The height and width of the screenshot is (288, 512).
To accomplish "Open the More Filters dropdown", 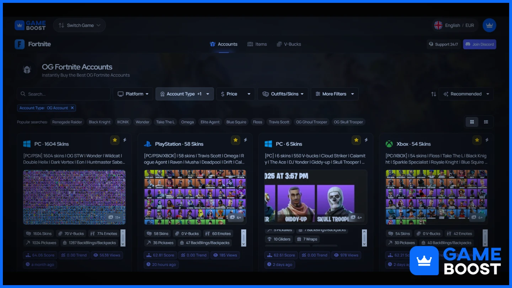I will (335, 94).
